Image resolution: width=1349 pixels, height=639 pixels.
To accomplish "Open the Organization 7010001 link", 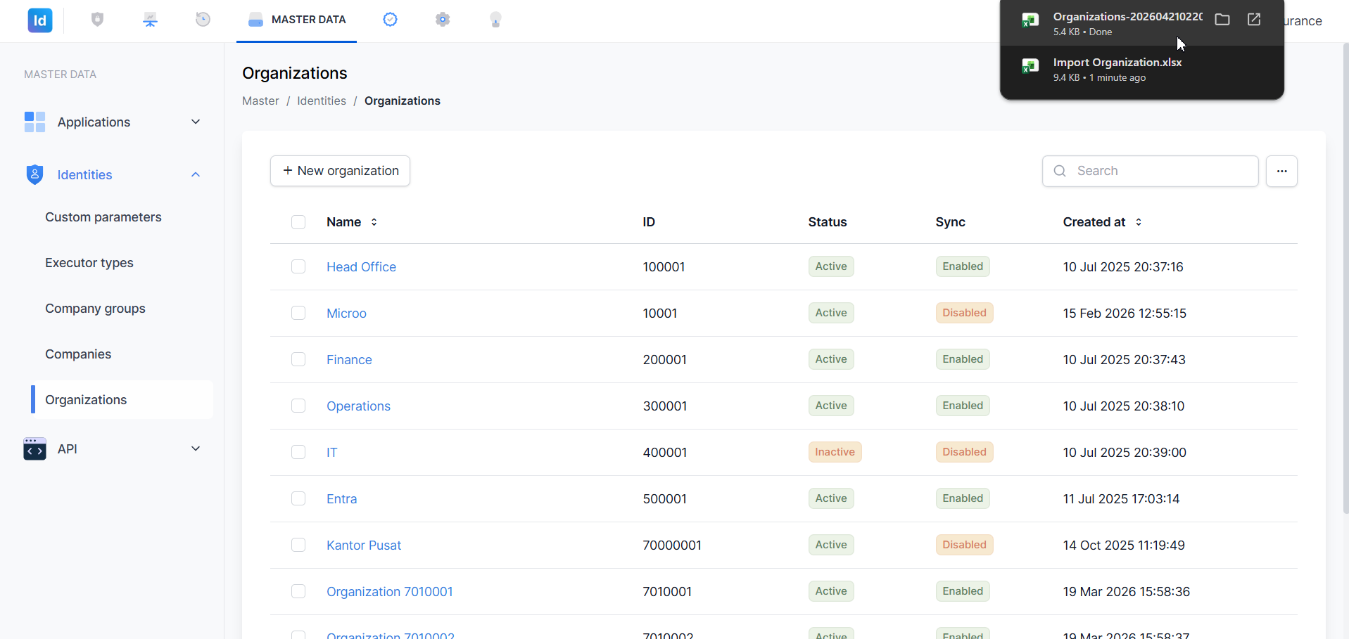I will point(390,592).
